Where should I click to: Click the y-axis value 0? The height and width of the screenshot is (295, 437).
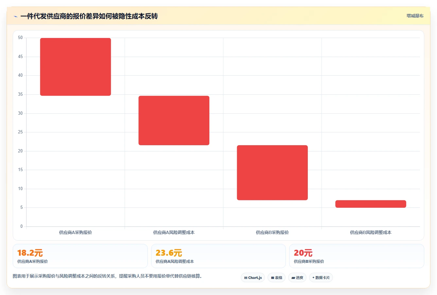(x=22, y=226)
